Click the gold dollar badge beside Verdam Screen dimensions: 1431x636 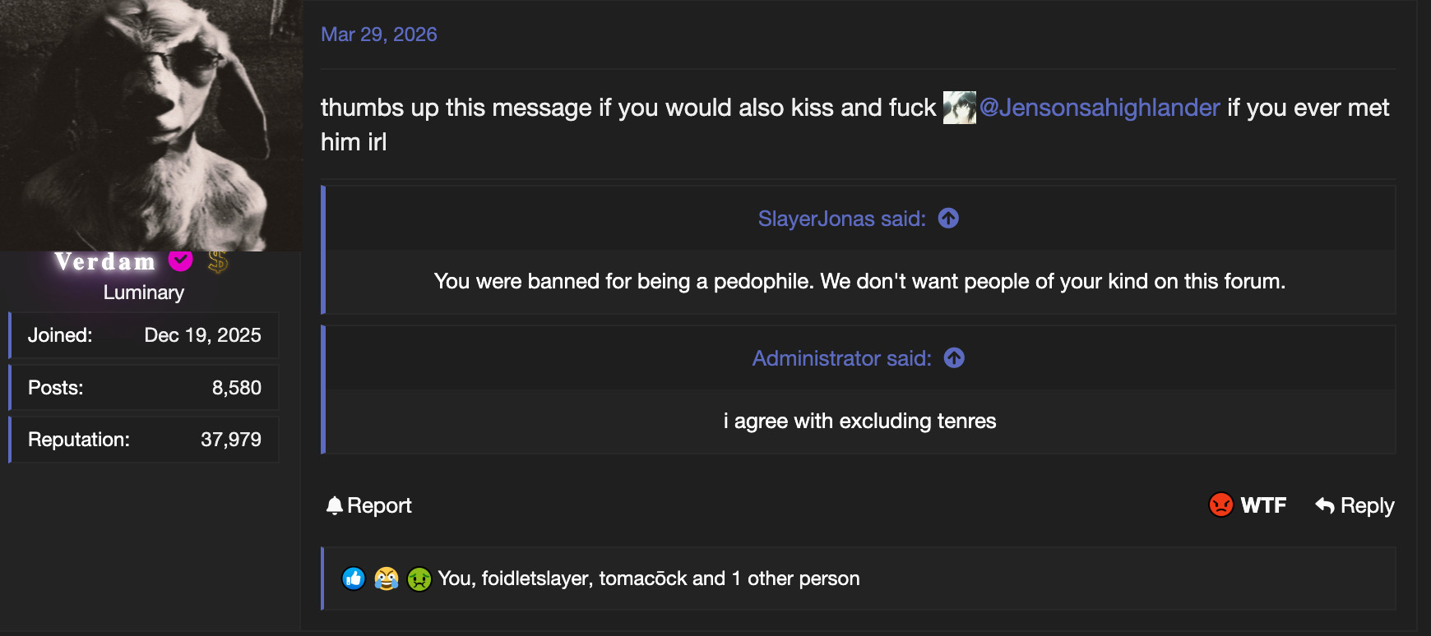pos(218,261)
